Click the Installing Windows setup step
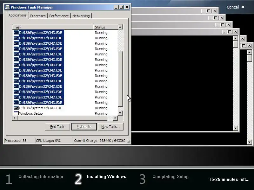 [x=107, y=176]
